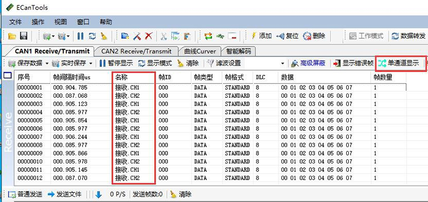This screenshot has width=428, height=202.
Task: Click interval value 000.906.244
Action: coord(71,137)
